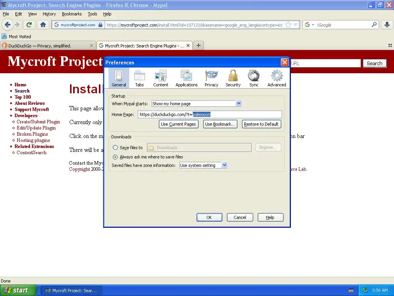Click the Mycroft Project taskbar button
Screen dimensions: 394x296
[x=71, y=291]
